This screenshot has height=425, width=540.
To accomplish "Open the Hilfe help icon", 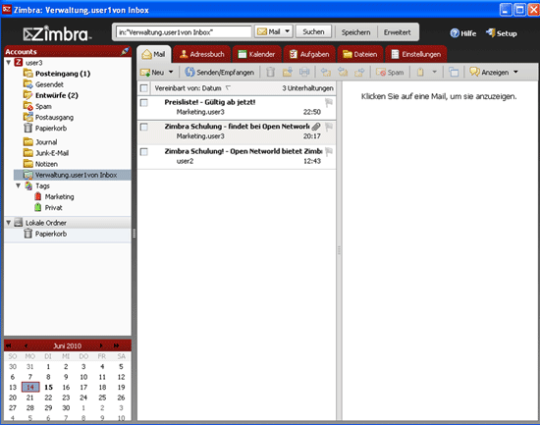I will click(x=455, y=33).
